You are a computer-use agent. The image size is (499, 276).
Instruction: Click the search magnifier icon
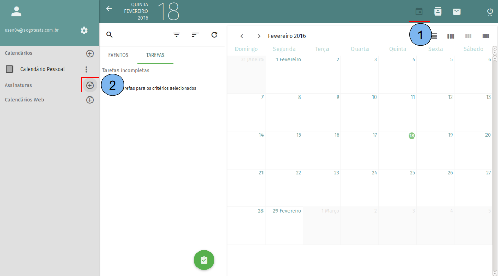click(x=109, y=35)
